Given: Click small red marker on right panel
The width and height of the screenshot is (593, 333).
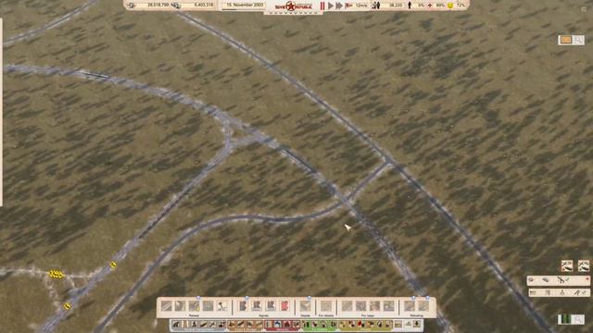Looking at the screenshot, I should [x=587, y=278].
